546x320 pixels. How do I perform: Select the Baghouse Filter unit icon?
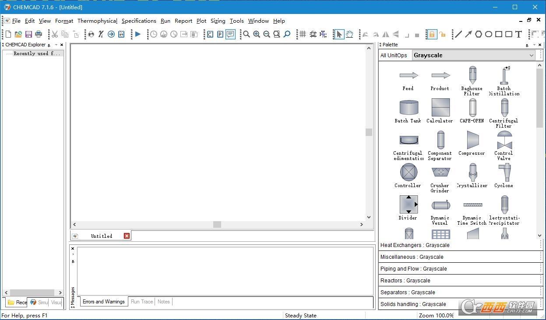pos(472,75)
